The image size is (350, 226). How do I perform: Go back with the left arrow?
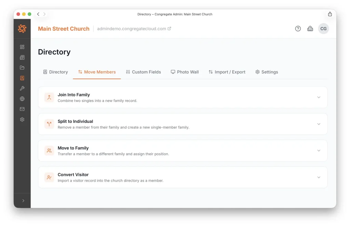pyautogui.click(x=38, y=14)
